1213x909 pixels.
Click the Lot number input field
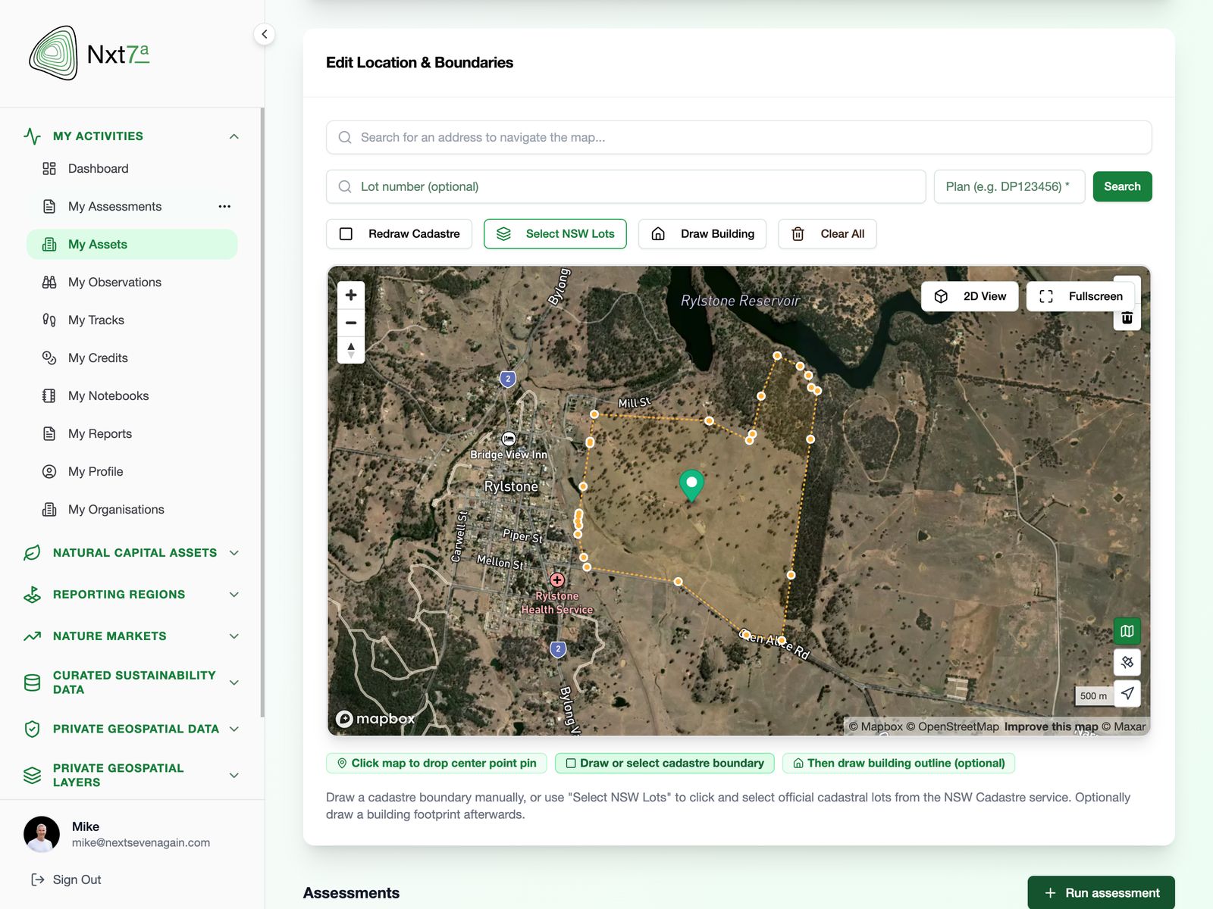coord(626,186)
